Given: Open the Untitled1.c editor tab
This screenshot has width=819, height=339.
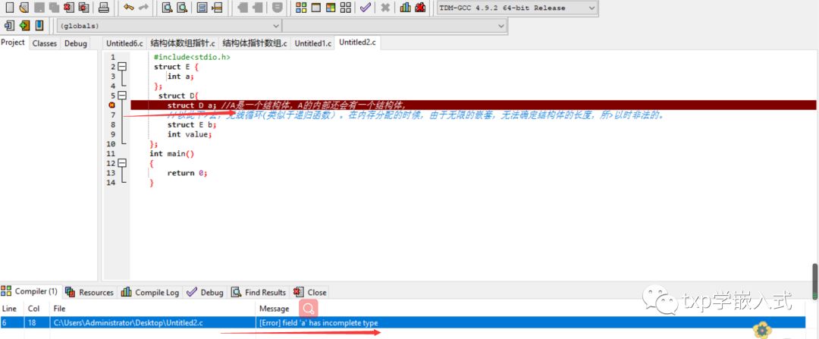Looking at the screenshot, I should click(313, 43).
